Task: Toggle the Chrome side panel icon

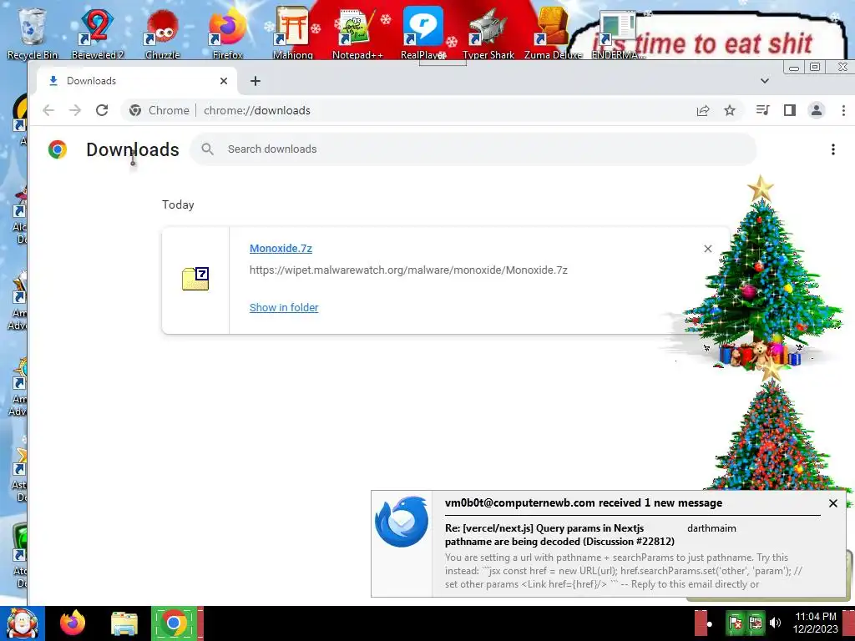Action: click(x=790, y=111)
